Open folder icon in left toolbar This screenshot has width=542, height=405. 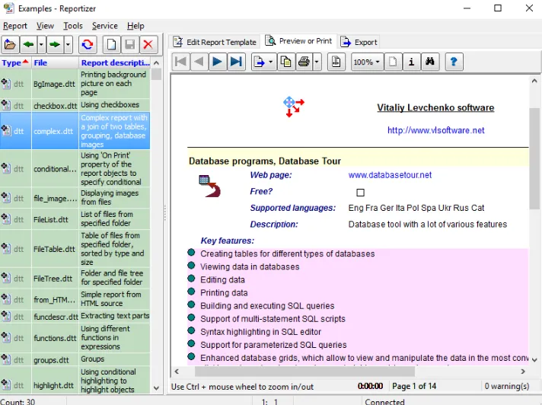point(10,45)
